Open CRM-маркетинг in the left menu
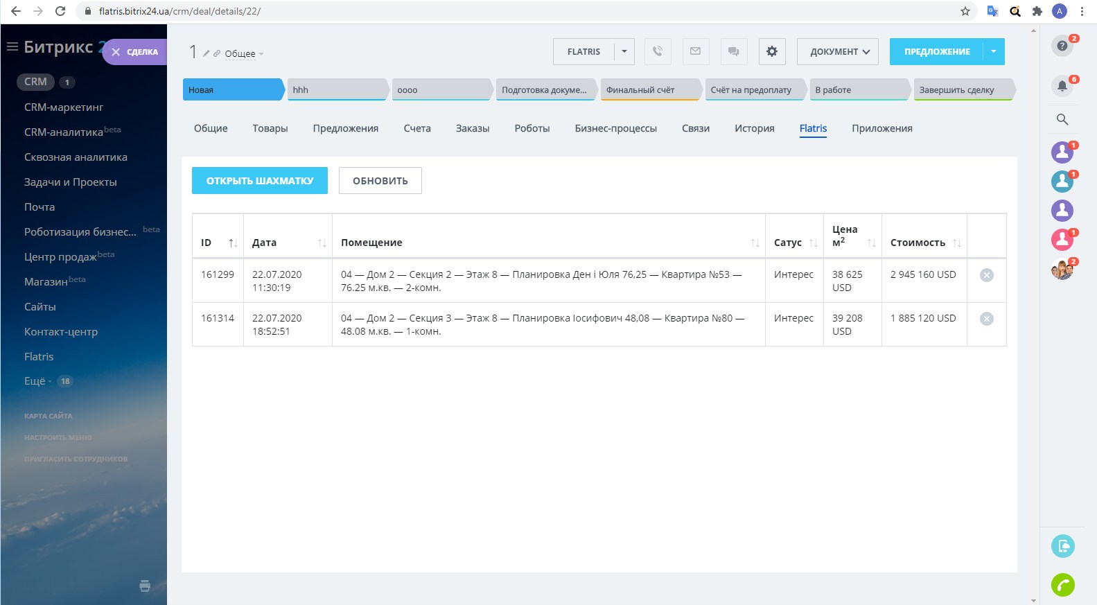 point(64,107)
